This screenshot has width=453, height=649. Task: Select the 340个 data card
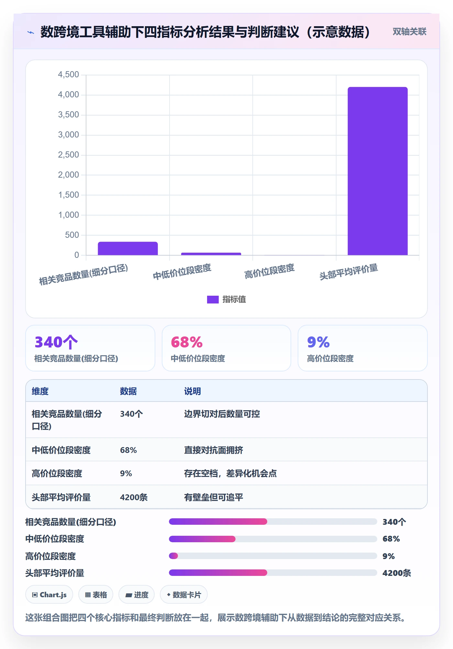[x=90, y=348]
